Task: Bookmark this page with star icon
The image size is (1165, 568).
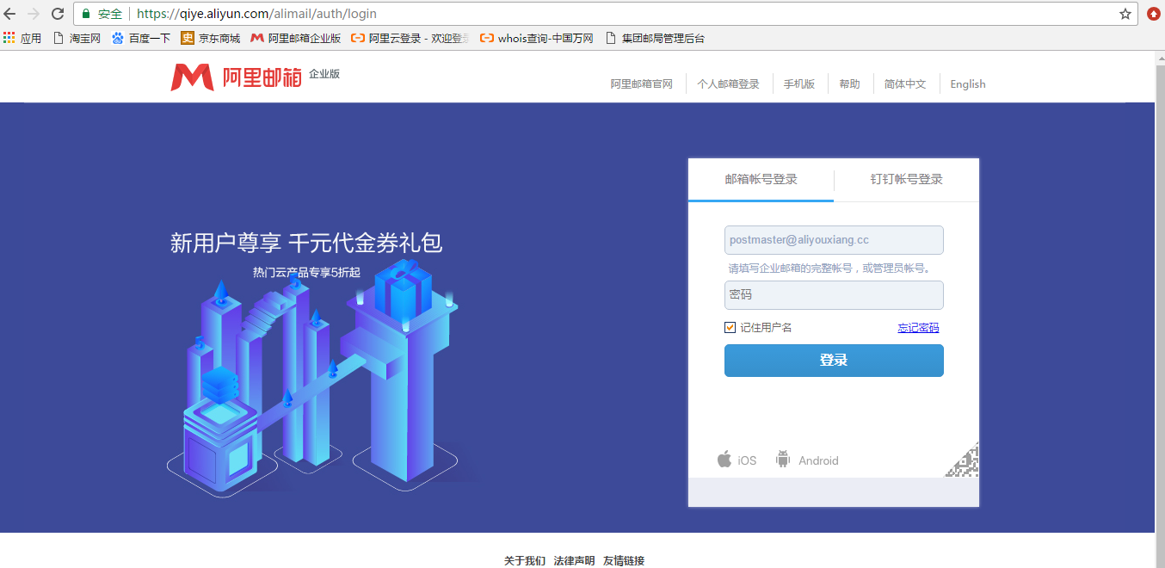Action: [x=1125, y=14]
